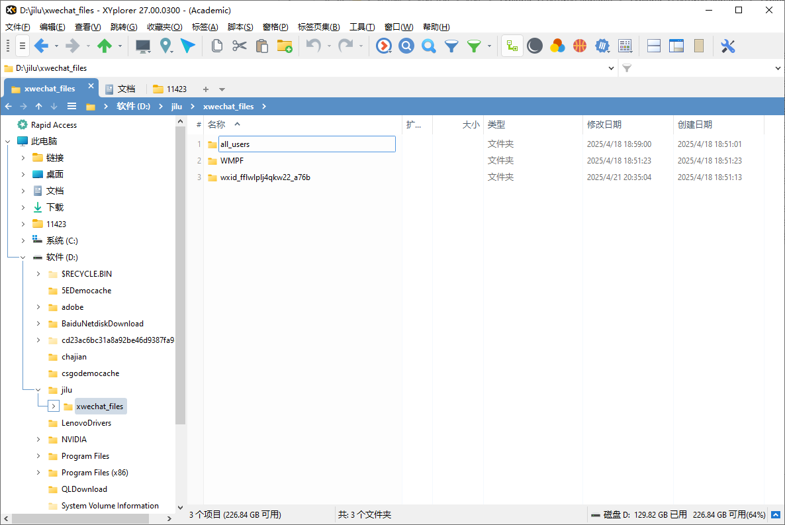Open the address bar dropdown

point(611,68)
